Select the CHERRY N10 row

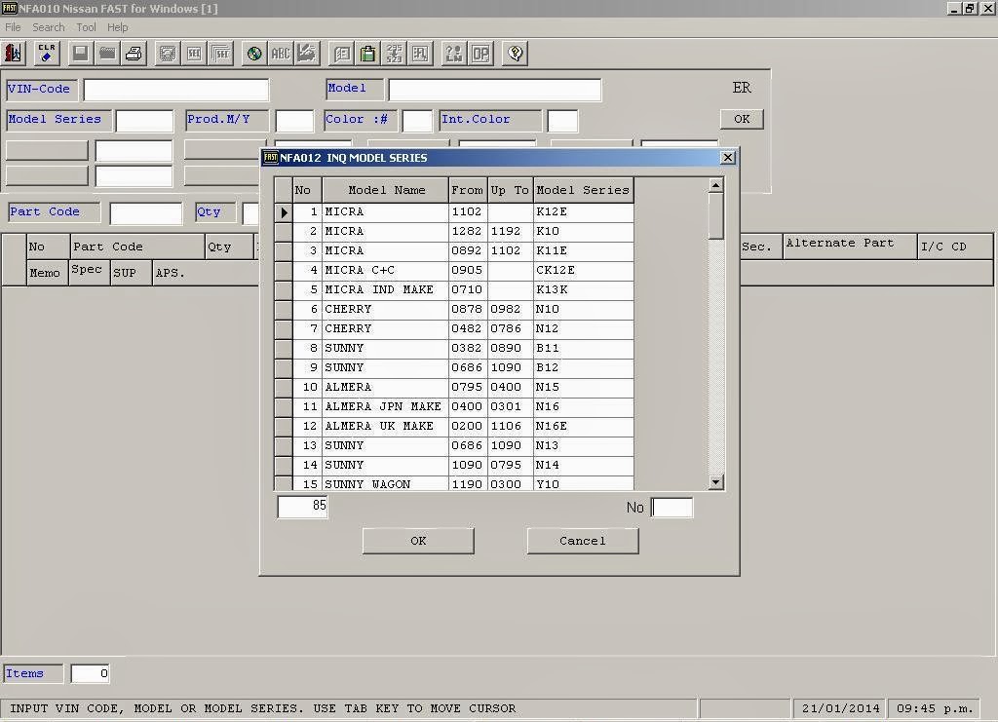click(x=463, y=309)
